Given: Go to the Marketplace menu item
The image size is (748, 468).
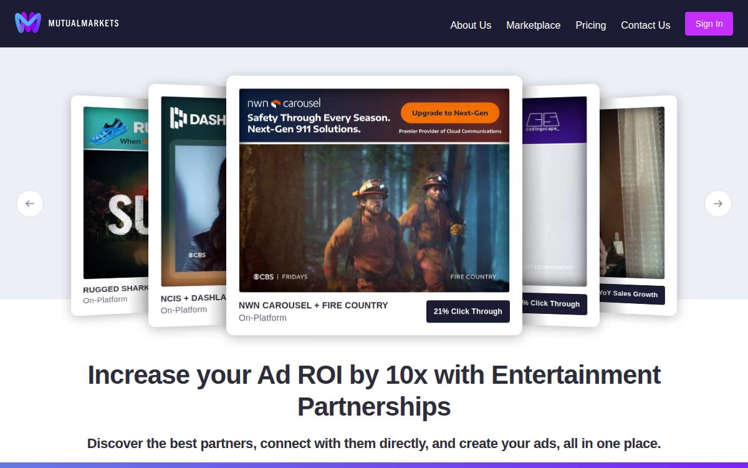Looking at the screenshot, I should tap(533, 25).
